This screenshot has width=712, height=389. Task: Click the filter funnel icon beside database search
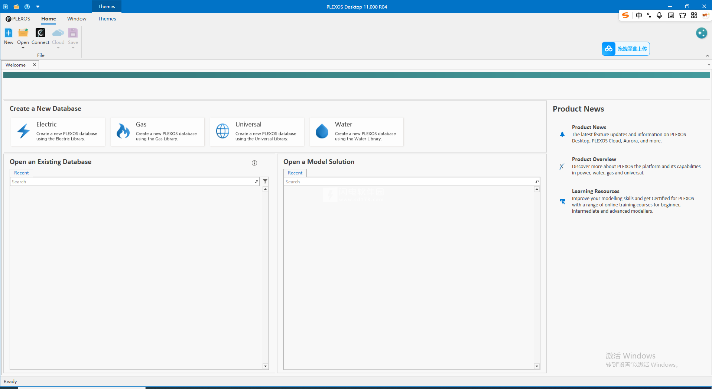tap(265, 181)
